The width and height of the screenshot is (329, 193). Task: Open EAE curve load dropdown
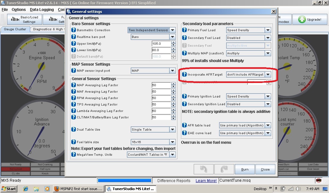tap(268, 133)
